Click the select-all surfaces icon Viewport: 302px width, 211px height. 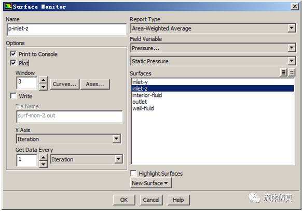tap(284, 73)
